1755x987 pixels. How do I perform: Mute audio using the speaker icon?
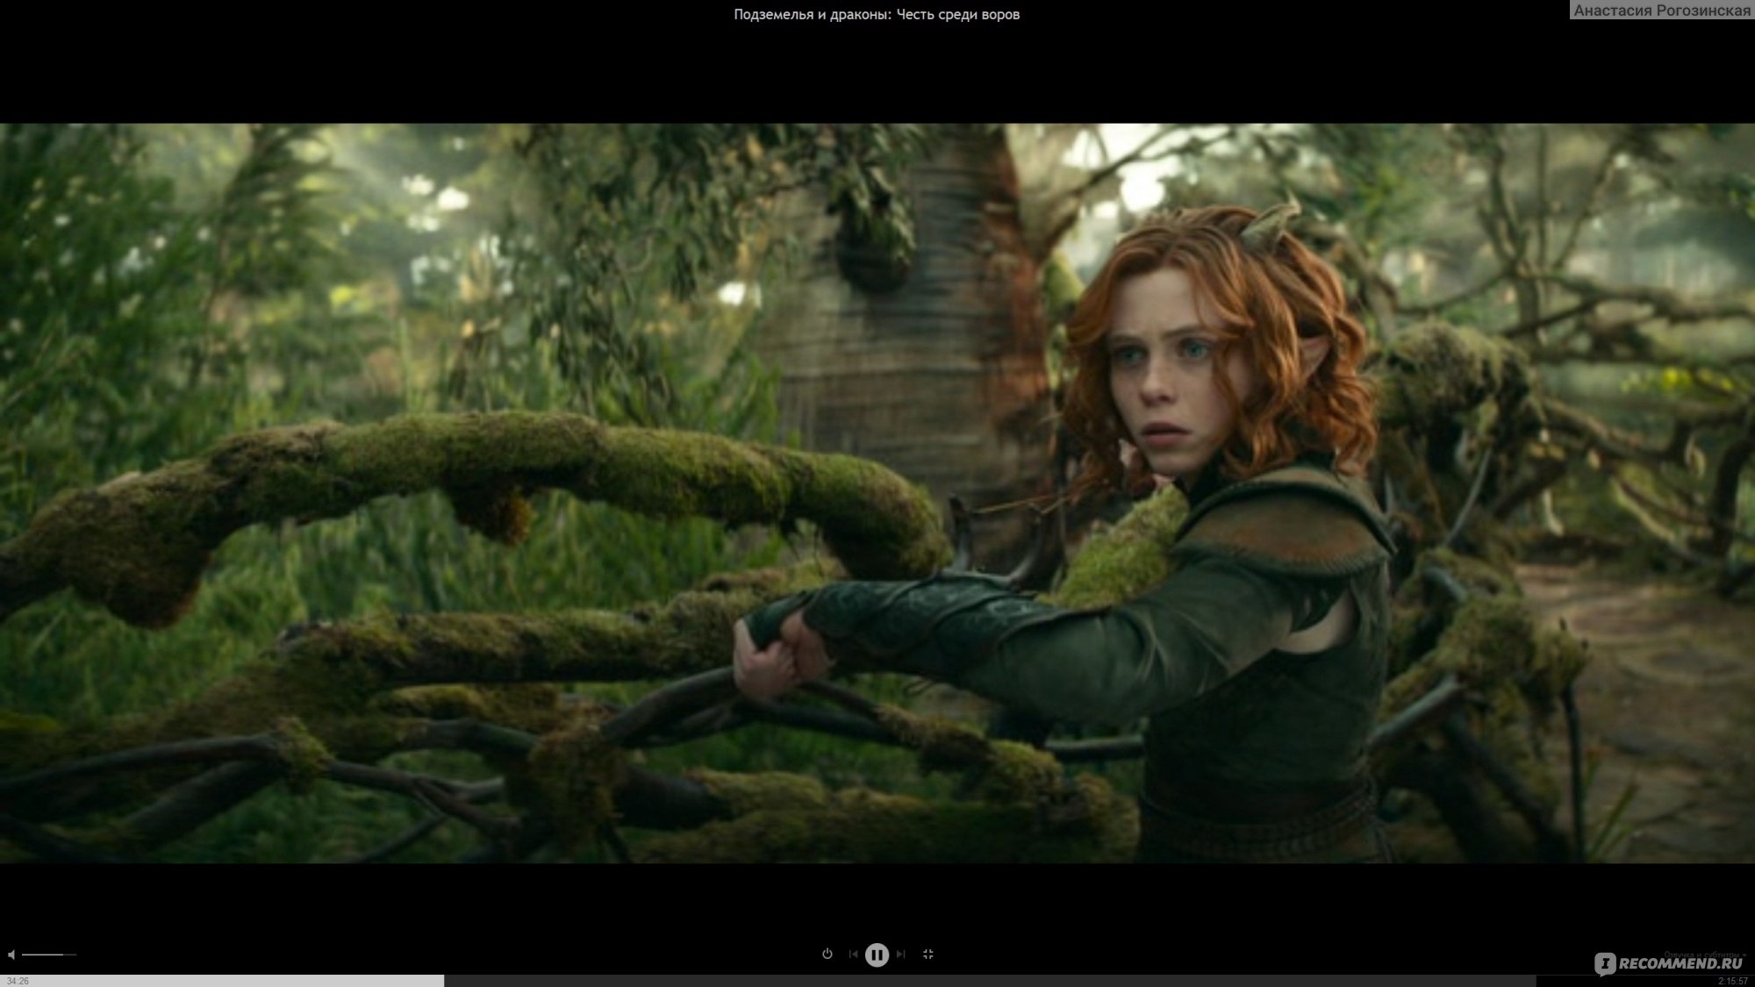pos(11,955)
